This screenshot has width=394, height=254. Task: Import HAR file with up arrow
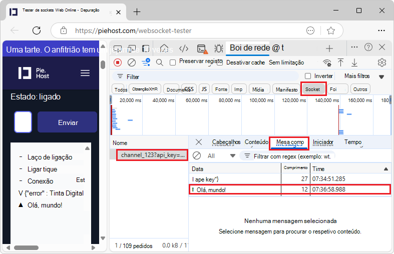(x=340, y=62)
